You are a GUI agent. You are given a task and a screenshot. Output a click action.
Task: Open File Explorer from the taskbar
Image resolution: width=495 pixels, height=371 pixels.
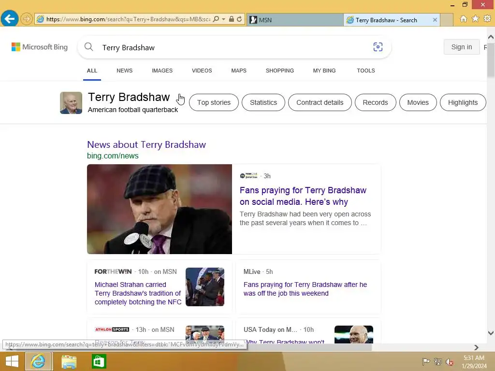(x=69, y=361)
